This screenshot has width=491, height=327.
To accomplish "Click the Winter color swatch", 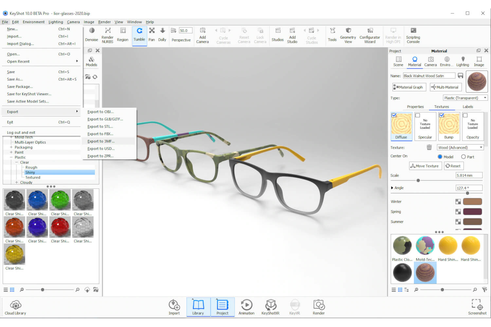I will [472, 202].
